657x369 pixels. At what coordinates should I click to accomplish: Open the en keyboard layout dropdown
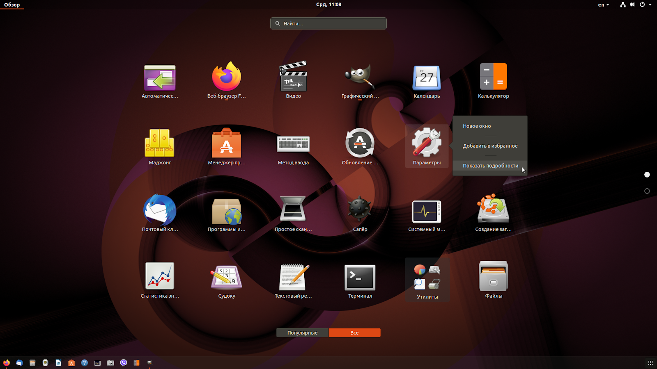603,5
